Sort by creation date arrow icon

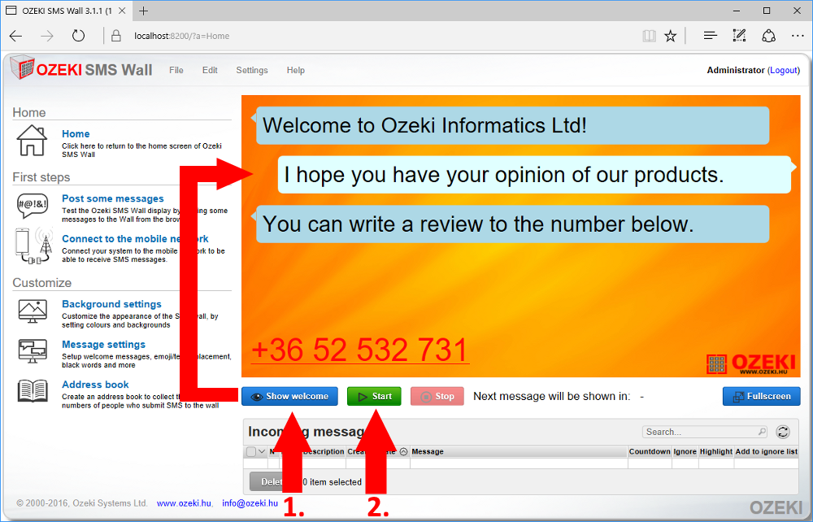pyautogui.click(x=404, y=451)
